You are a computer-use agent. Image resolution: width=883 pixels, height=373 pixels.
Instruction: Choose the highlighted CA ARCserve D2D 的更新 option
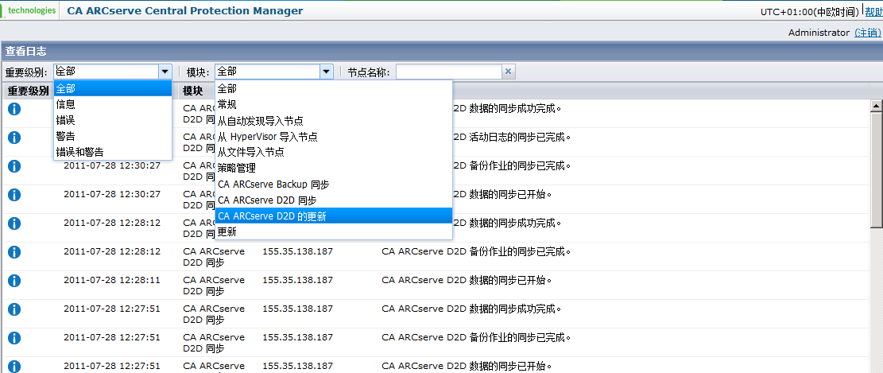272,216
